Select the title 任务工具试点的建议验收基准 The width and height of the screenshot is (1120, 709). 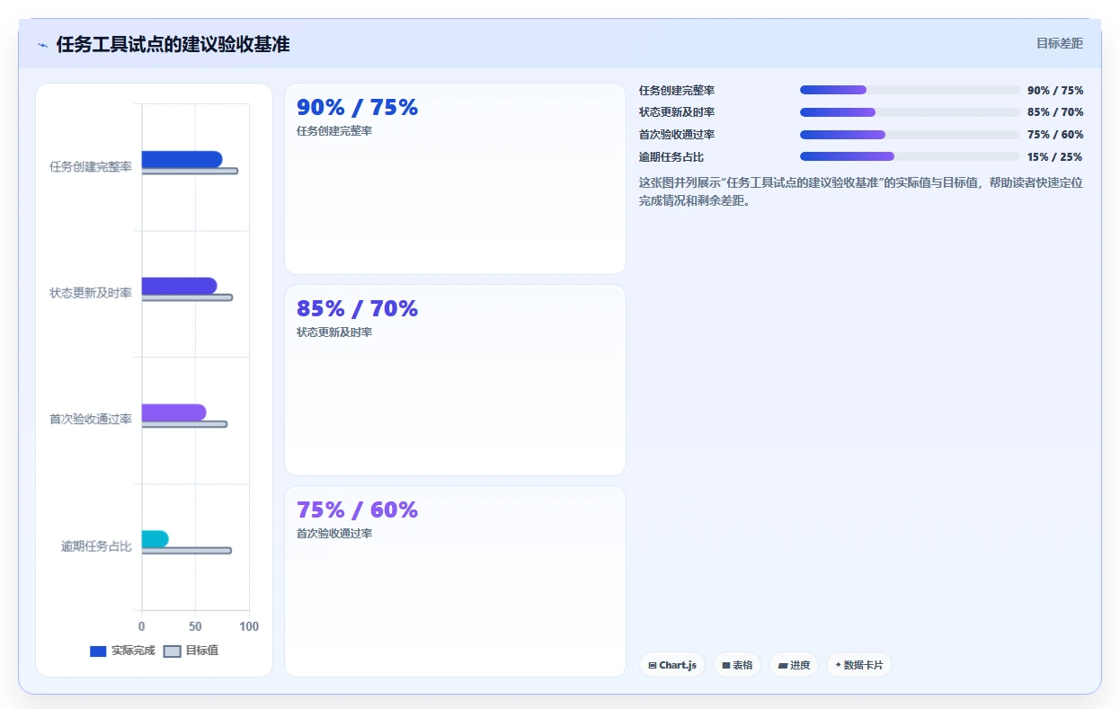[x=173, y=45]
